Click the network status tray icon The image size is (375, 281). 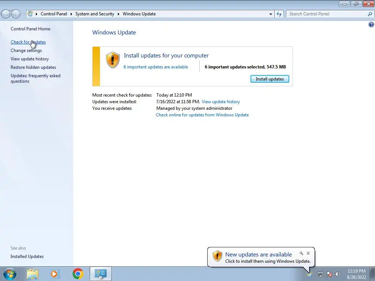(320, 274)
